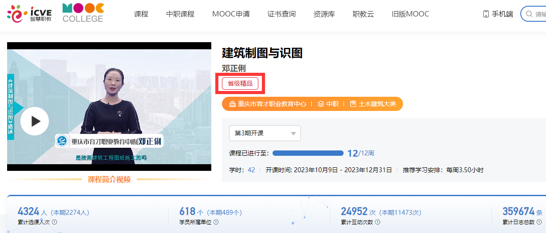Go to MOOC申请 page

point(231,14)
